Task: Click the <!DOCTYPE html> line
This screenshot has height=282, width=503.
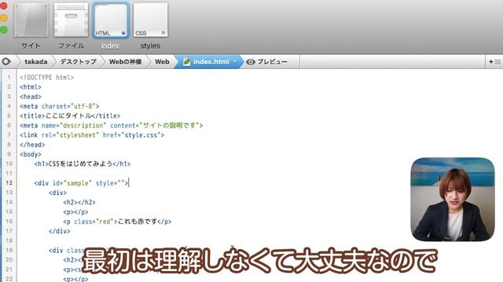Action: (47, 78)
